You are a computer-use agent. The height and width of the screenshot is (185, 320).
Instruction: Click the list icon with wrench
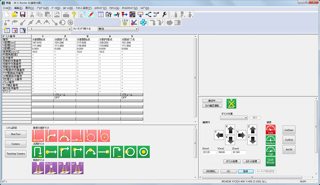coord(23,30)
